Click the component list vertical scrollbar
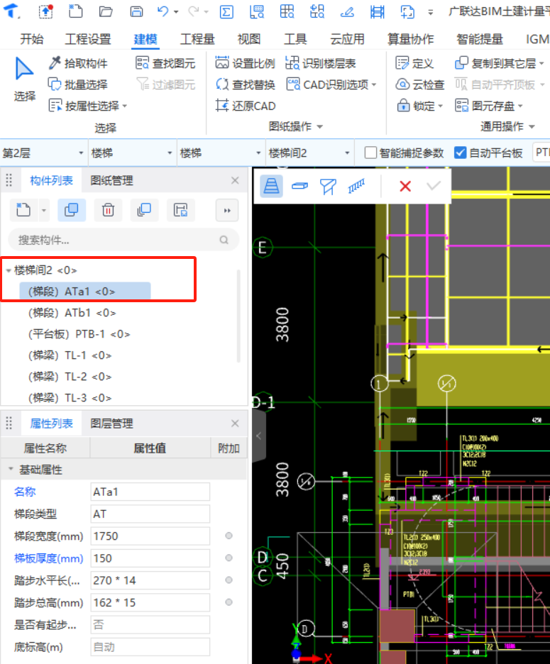Viewport: 550px width, 664px height. [x=238, y=316]
